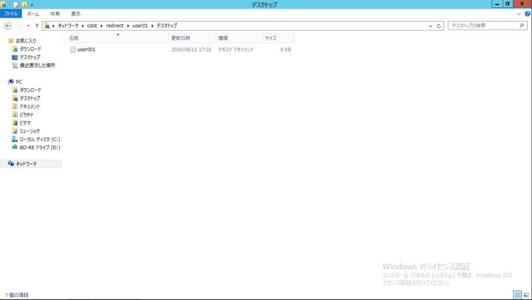Screen dimensions: 532x300
Task: Click the folder icon at the start of the address bar
Action: [47, 26]
